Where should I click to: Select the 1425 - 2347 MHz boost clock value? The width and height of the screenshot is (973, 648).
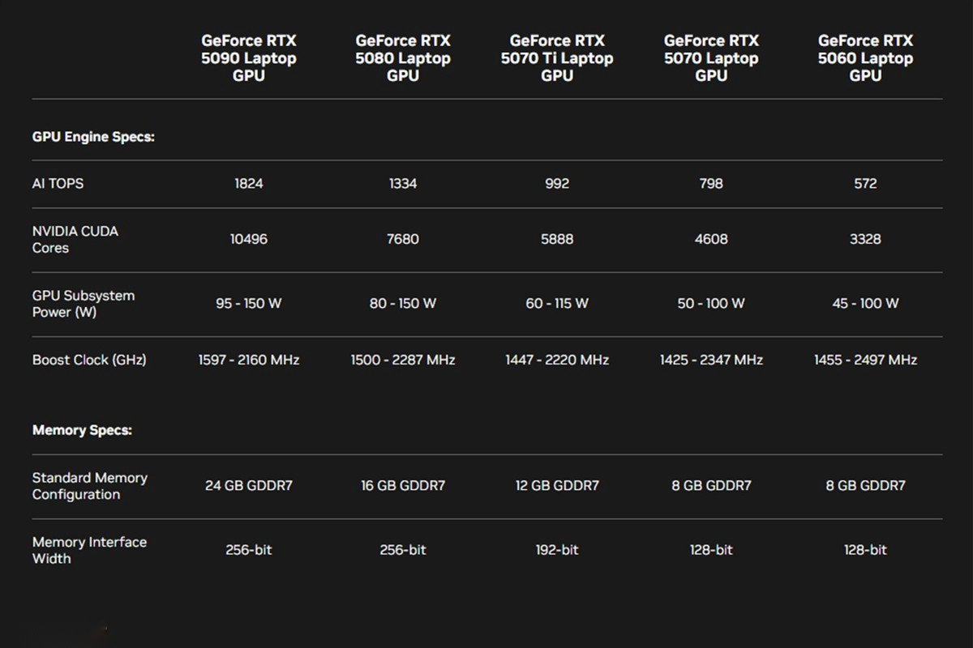[711, 360]
